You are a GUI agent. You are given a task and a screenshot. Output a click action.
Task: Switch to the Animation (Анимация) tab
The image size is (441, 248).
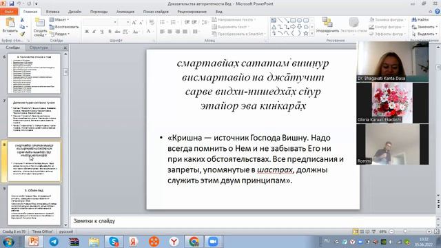click(x=125, y=12)
